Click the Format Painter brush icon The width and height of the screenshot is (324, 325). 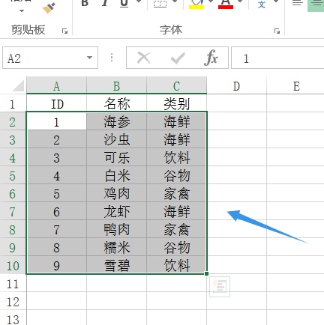tap(49, 8)
